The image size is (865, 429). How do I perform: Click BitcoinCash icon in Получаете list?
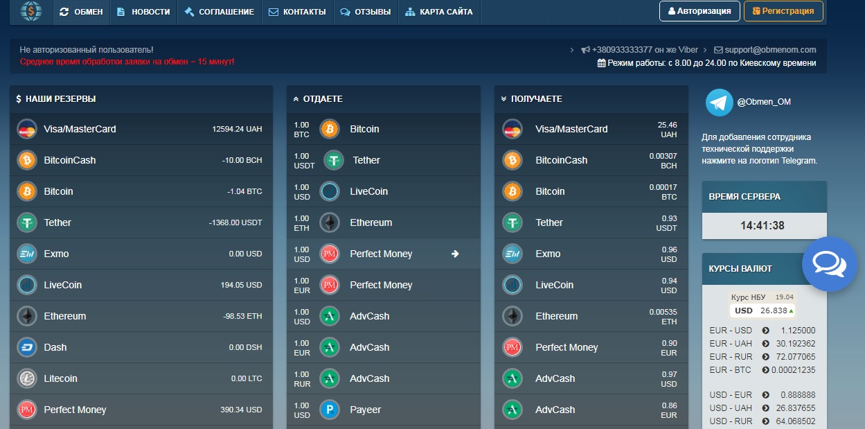tap(512, 160)
